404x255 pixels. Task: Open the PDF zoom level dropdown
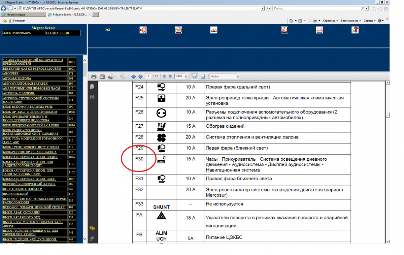coord(185,76)
